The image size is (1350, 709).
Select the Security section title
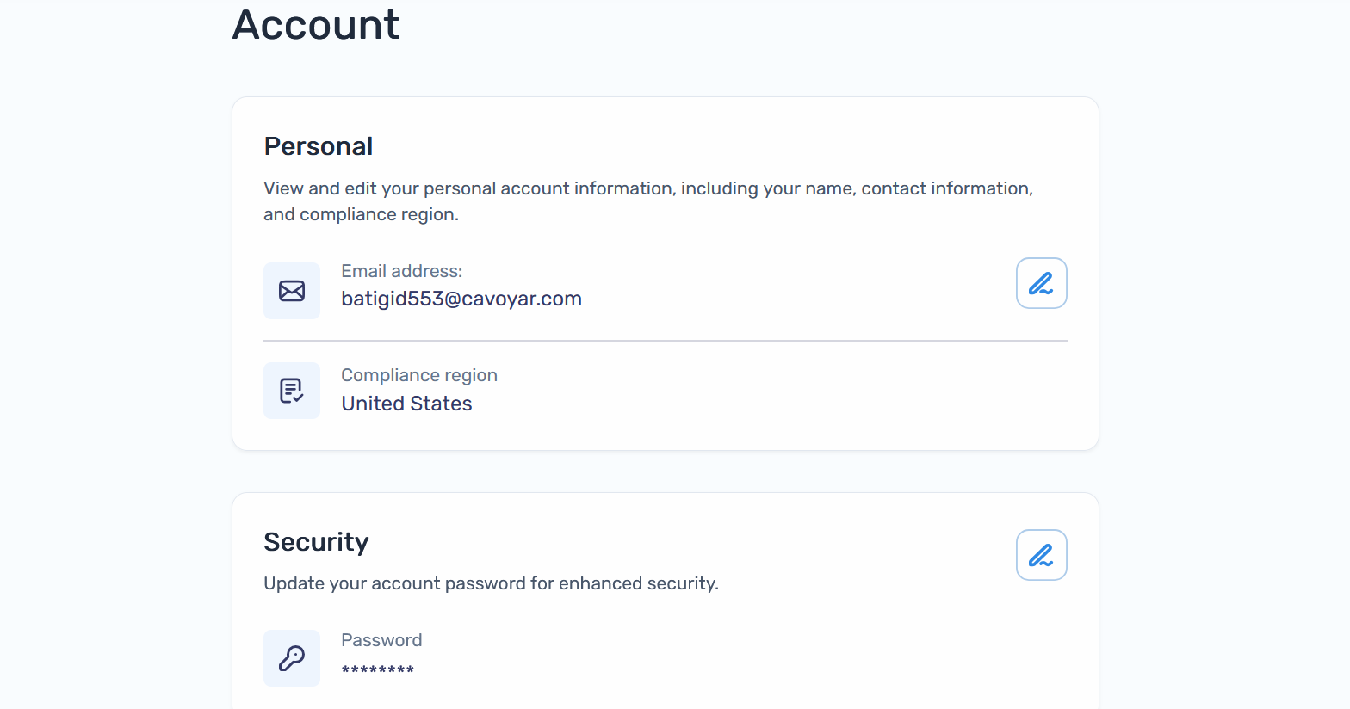click(316, 541)
